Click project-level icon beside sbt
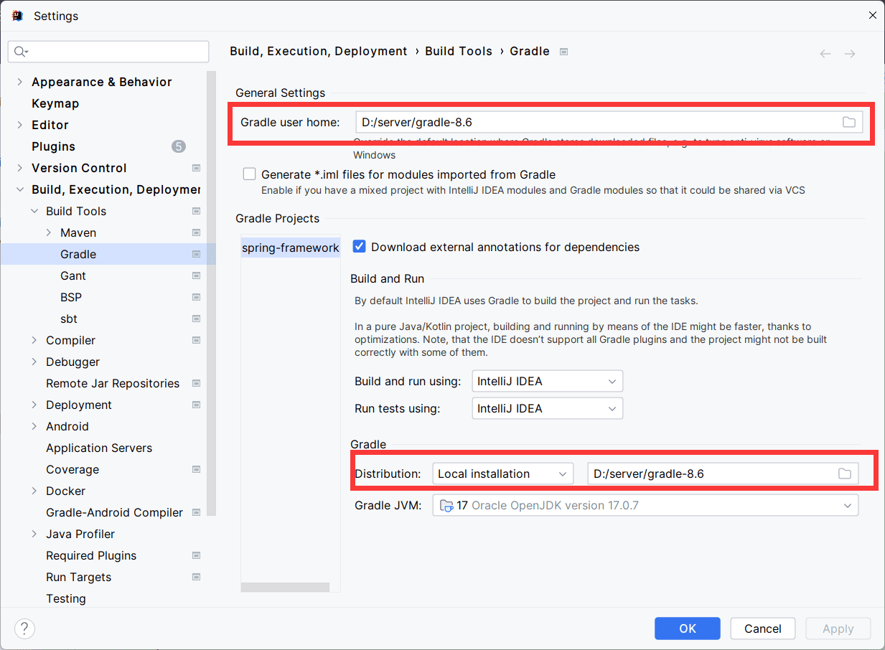This screenshot has height=650, width=885. [197, 319]
